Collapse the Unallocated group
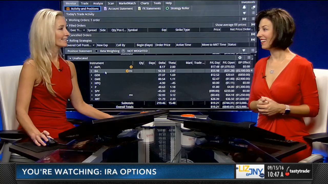 (70, 58)
